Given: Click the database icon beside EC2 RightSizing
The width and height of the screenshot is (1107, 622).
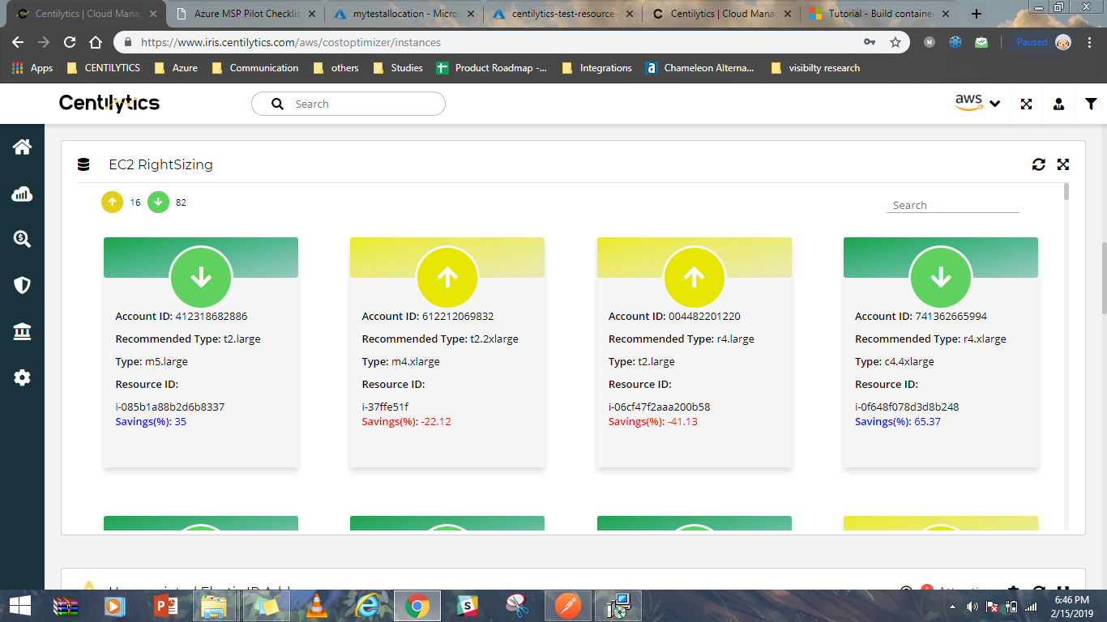Looking at the screenshot, I should pos(83,164).
